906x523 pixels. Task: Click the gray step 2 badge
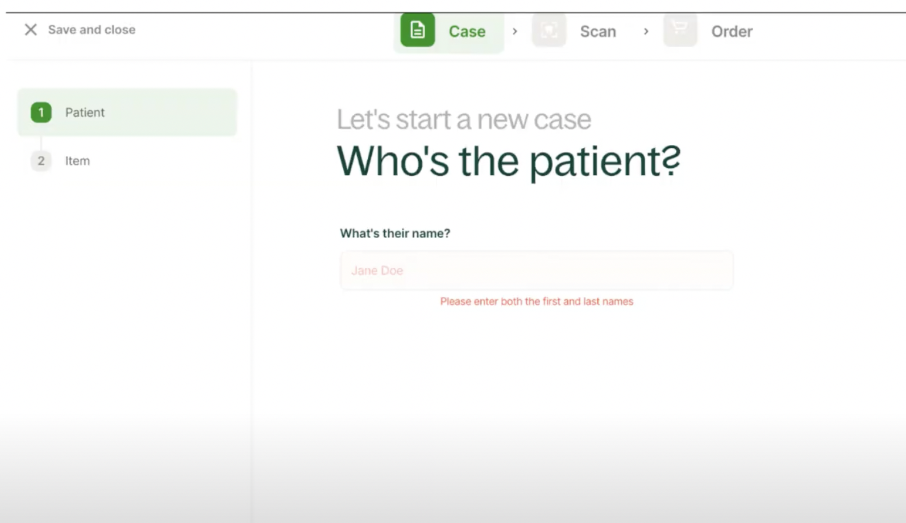(x=41, y=161)
